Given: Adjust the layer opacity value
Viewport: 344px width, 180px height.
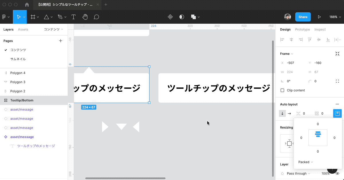Looking at the screenshot, I should [x=325, y=173].
